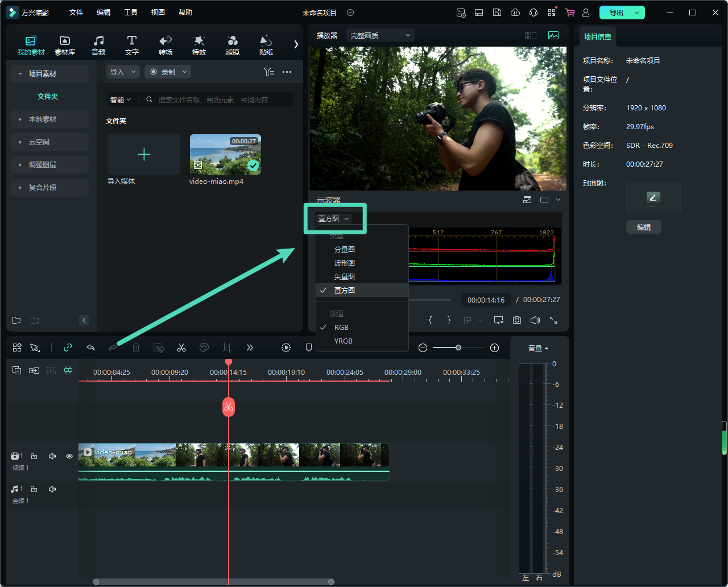Adjust the timeline zoom slider handle
Image resolution: width=728 pixels, height=587 pixels.
458,348
